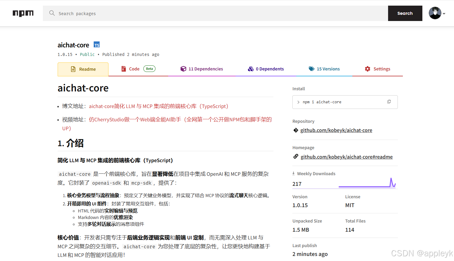This screenshot has width=454, height=261.
Task: Click the homepage chain link icon
Action: (296, 156)
